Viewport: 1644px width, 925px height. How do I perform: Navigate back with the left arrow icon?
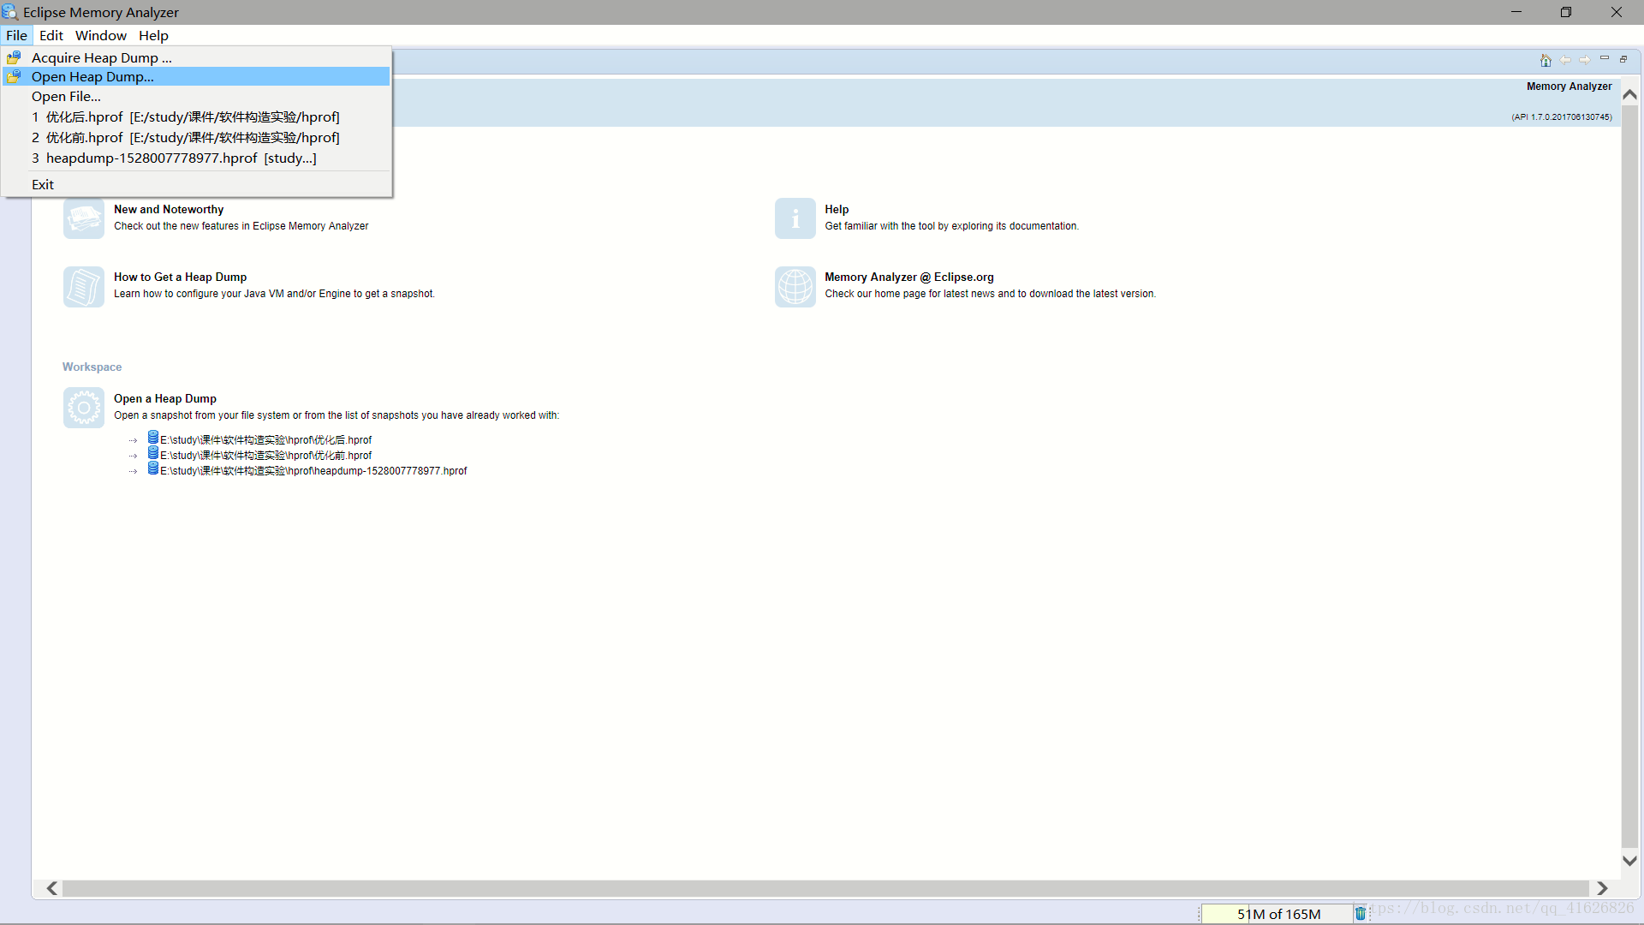(1565, 60)
